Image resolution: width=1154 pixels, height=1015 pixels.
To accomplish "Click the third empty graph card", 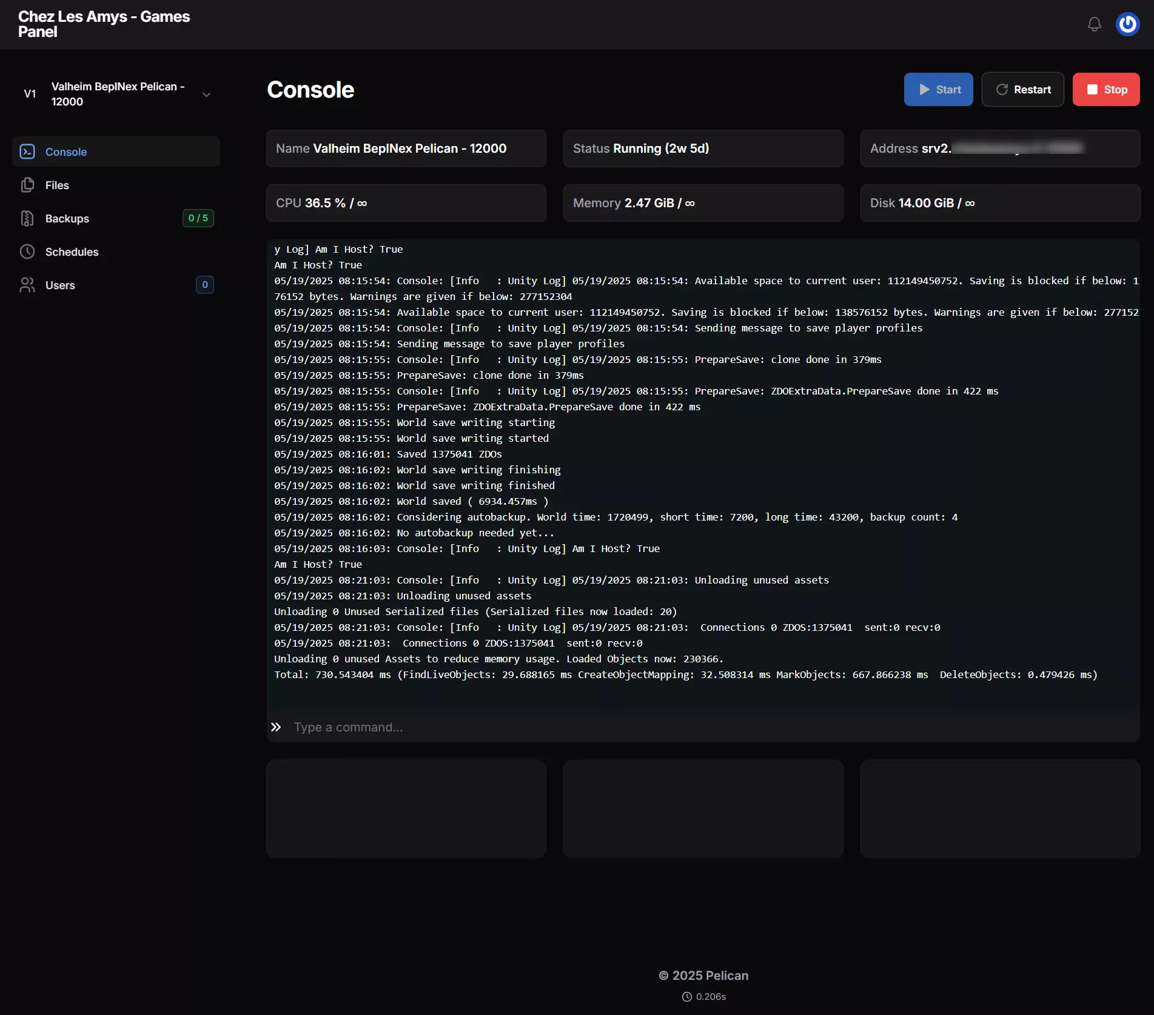I will (x=1000, y=809).
